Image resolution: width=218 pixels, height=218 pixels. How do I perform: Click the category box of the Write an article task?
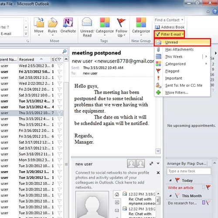(204, 187)
